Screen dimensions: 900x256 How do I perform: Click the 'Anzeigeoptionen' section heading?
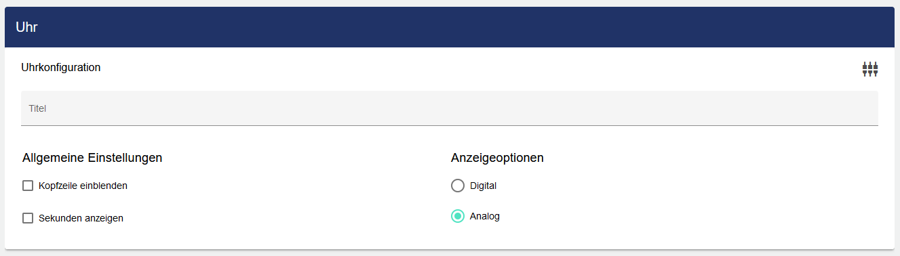[497, 158]
